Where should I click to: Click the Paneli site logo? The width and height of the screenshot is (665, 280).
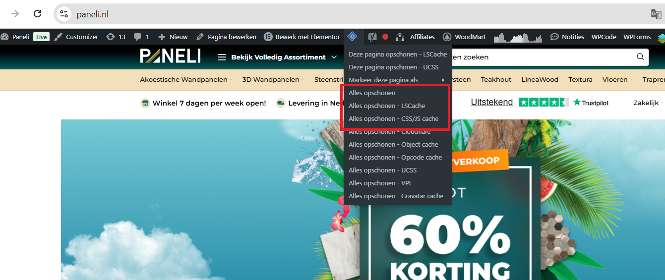click(x=170, y=56)
